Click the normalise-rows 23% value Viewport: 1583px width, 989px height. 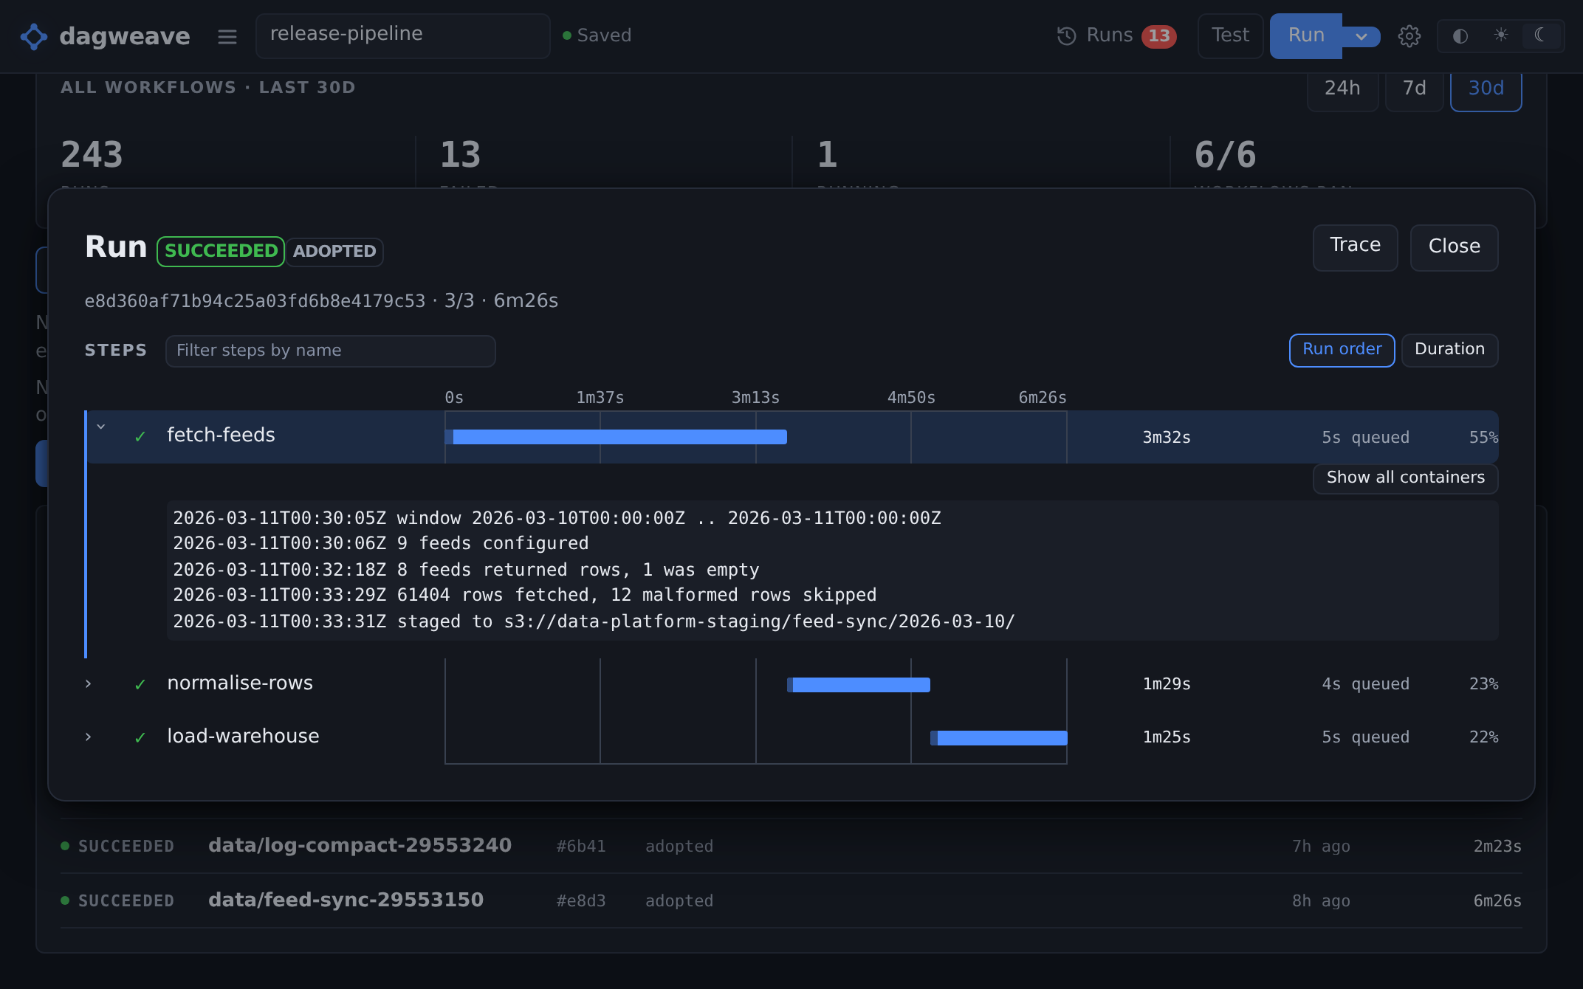coord(1483,684)
